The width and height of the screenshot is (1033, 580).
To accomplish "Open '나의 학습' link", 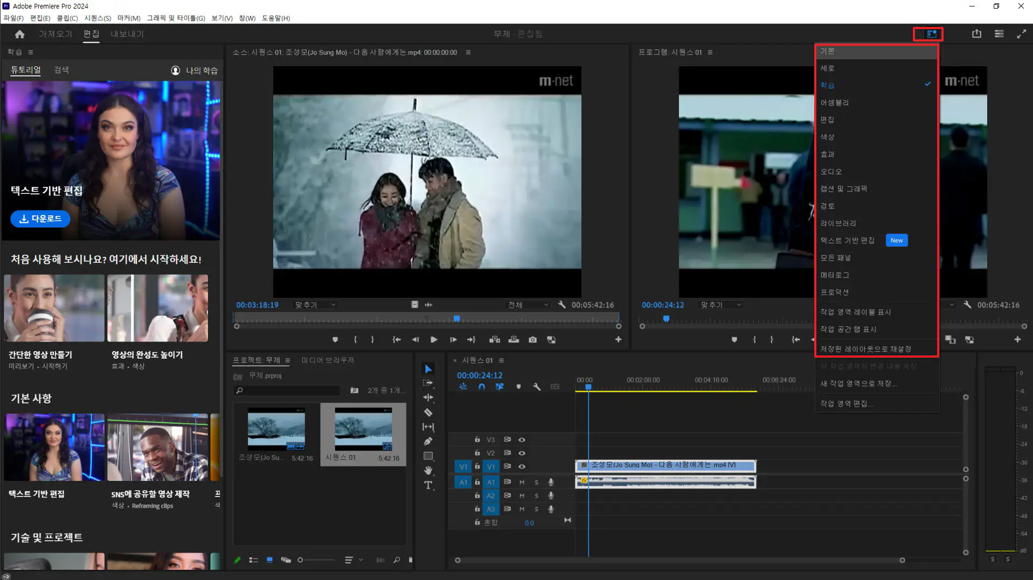I will pyautogui.click(x=195, y=71).
